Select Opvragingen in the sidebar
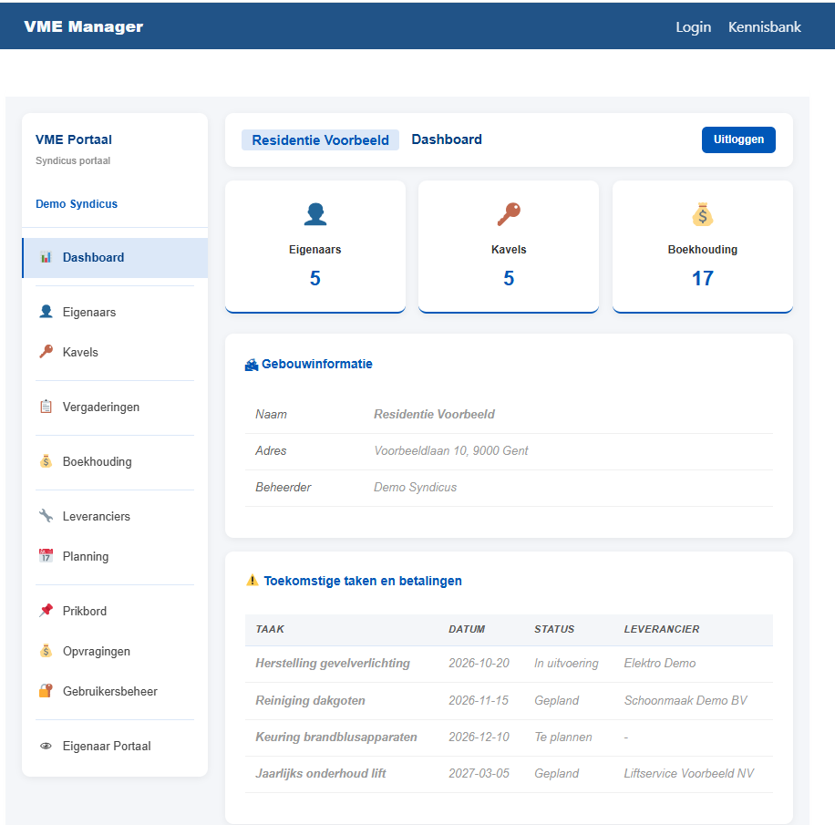 [x=115, y=651]
